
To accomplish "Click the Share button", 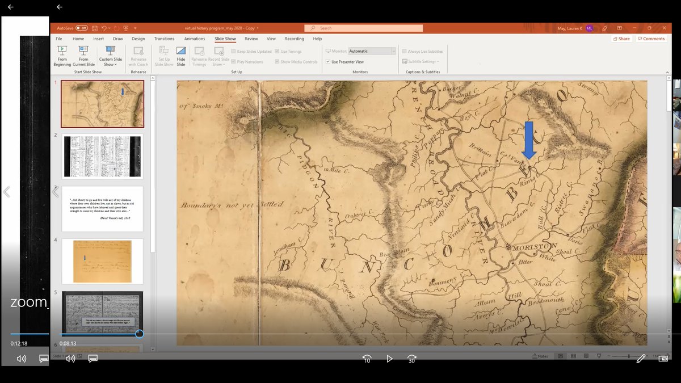I will tap(621, 39).
